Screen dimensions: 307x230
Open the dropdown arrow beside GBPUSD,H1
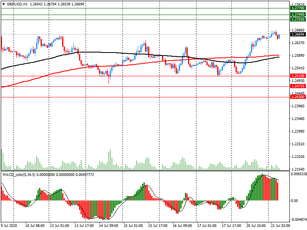click(x=3, y=3)
